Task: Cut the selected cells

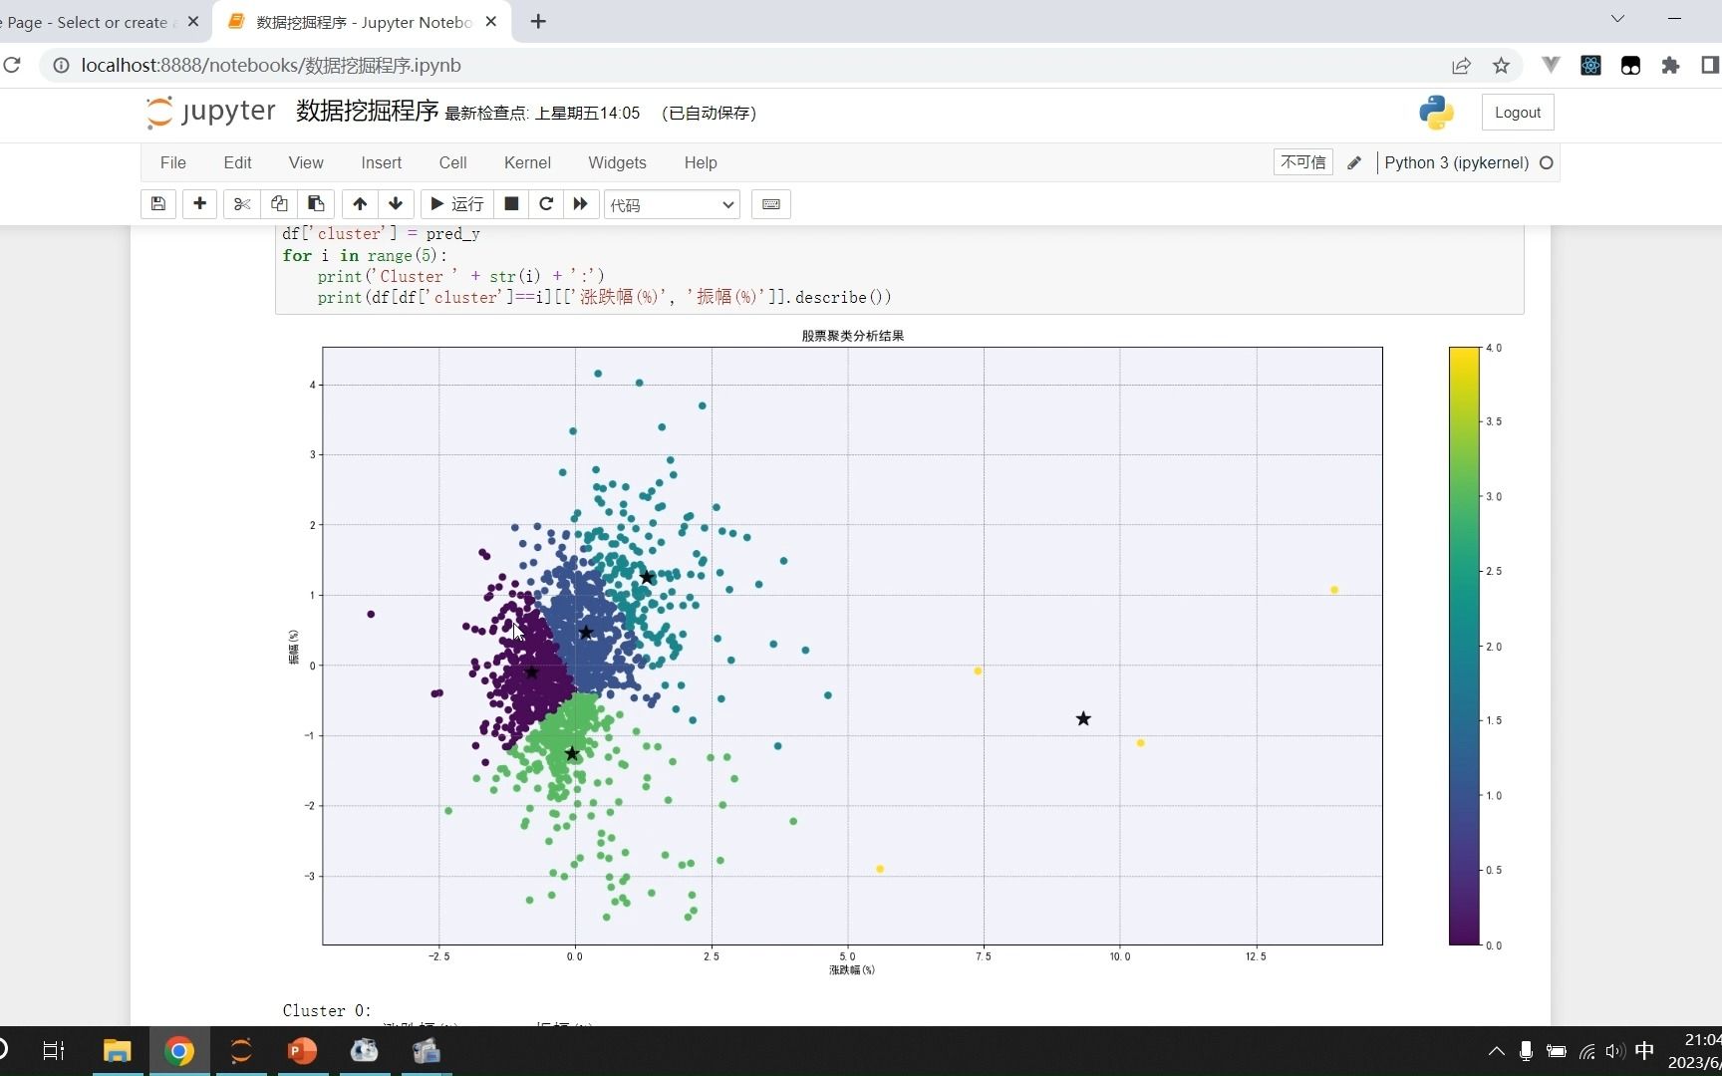Action: (x=241, y=204)
